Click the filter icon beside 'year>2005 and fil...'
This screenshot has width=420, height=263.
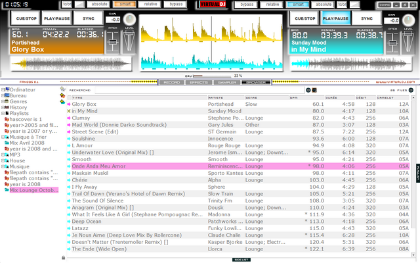click(x=7, y=125)
